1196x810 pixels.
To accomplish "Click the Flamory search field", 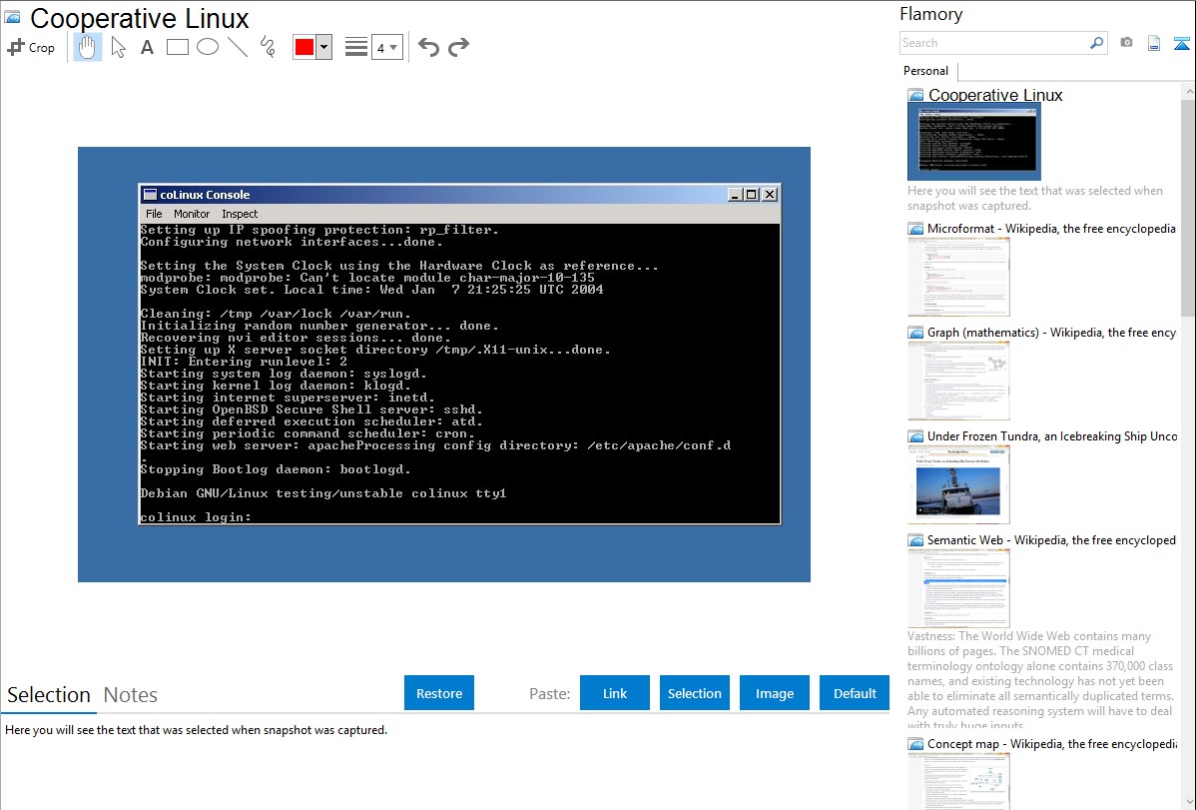I will tap(994, 43).
